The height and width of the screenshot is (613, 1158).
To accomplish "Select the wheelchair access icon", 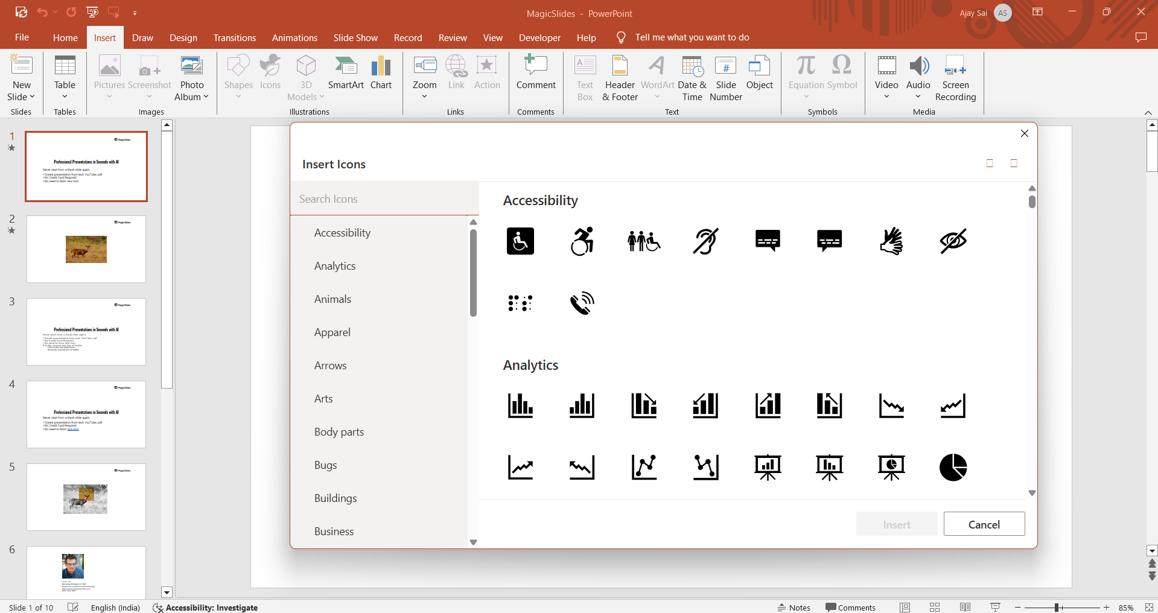I will click(x=520, y=241).
